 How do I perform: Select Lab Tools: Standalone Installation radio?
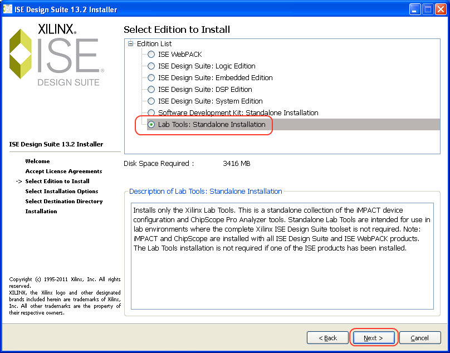(x=151, y=125)
